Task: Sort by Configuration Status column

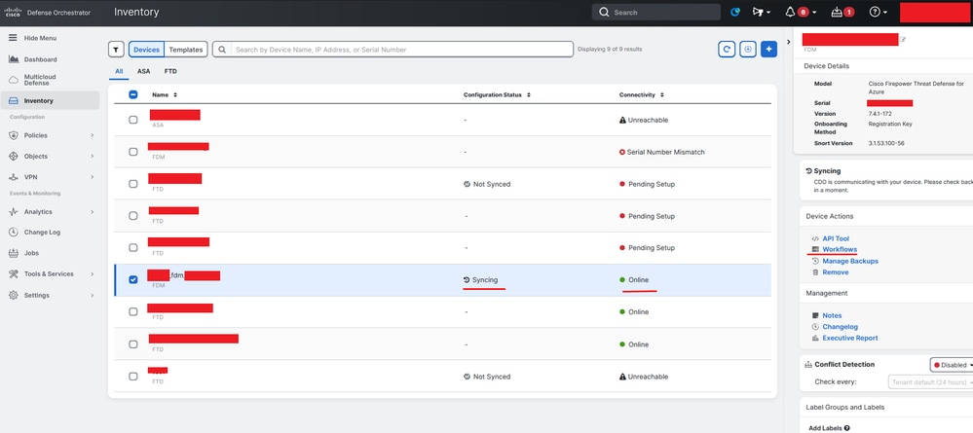Action: (x=497, y=95)
